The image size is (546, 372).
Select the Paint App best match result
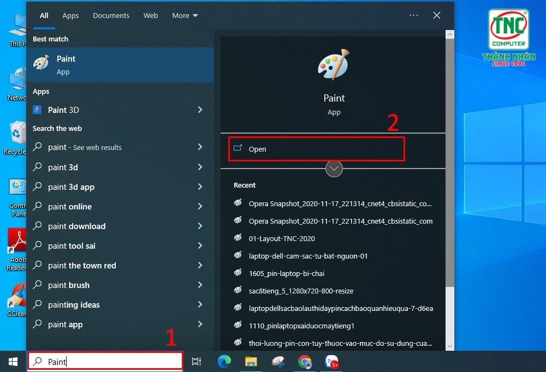[x=120, y=65]
